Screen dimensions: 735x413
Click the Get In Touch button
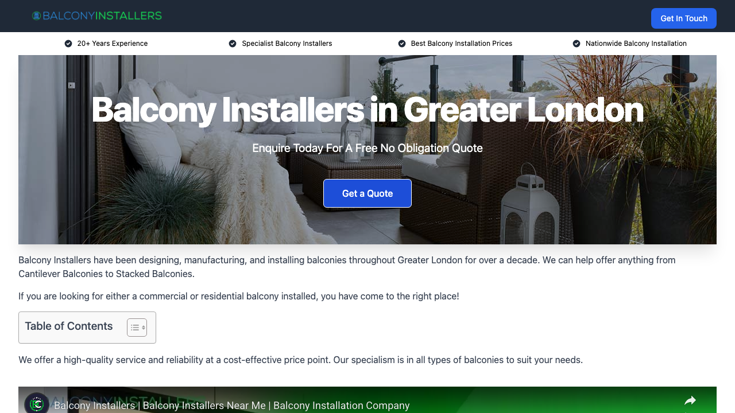pyautogui.click(x=683, y=18)
